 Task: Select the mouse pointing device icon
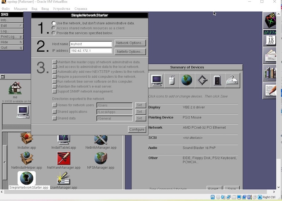coord(172,80)
